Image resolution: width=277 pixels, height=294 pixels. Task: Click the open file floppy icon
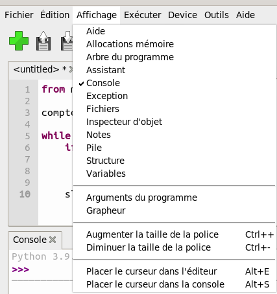pyautogui.click(x=43, y=41)
